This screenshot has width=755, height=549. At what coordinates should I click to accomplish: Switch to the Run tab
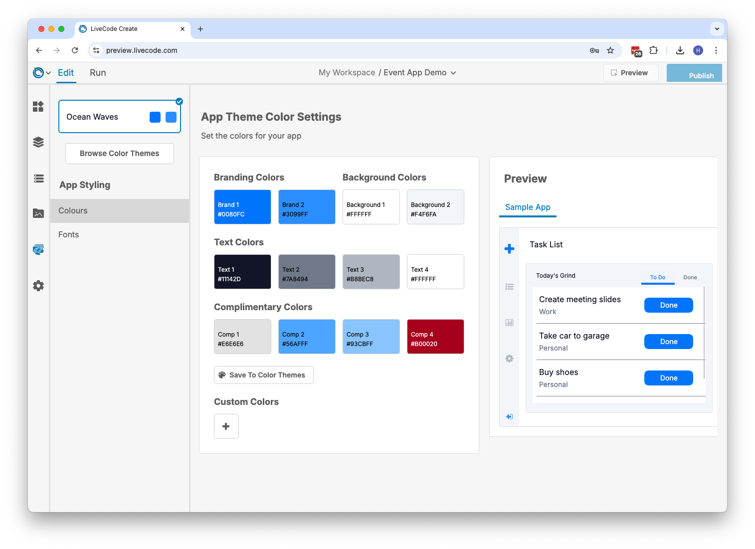98,72
